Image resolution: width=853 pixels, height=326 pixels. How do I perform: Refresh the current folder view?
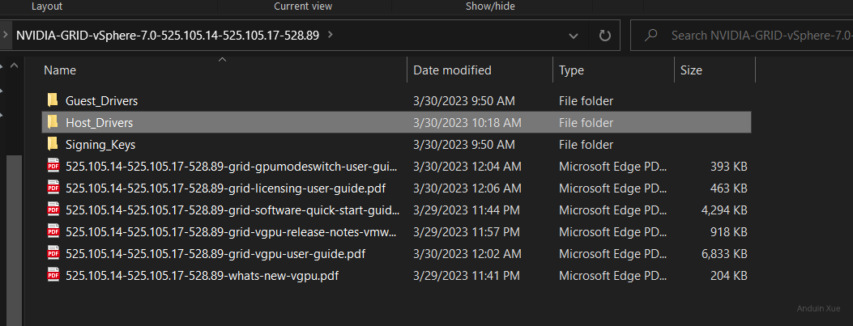[x=605, y=36]
